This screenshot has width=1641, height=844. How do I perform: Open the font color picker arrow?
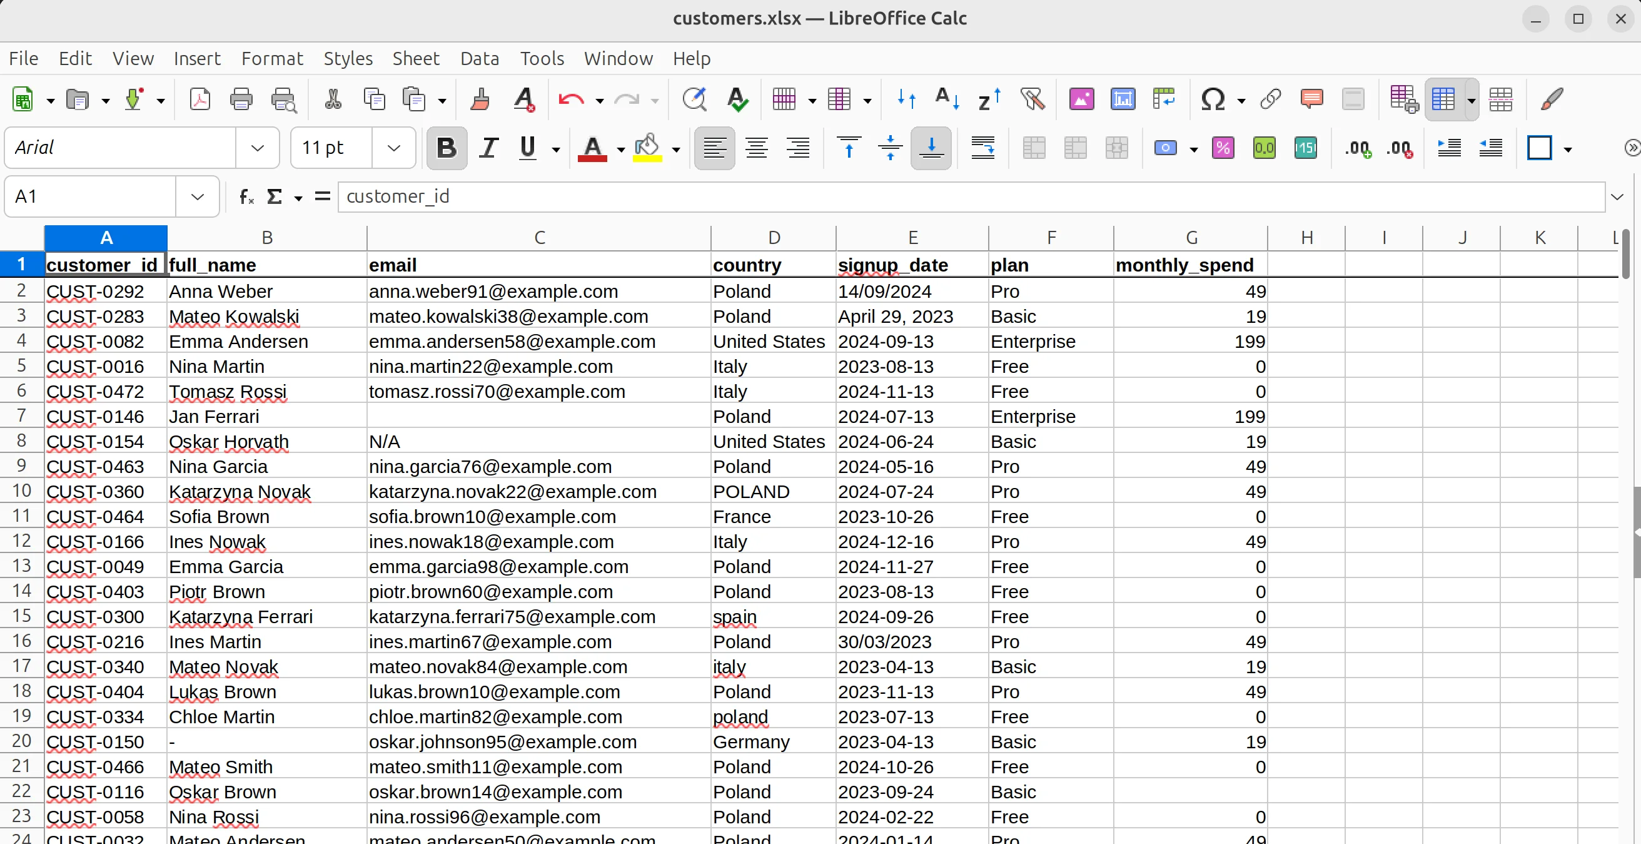621,150
